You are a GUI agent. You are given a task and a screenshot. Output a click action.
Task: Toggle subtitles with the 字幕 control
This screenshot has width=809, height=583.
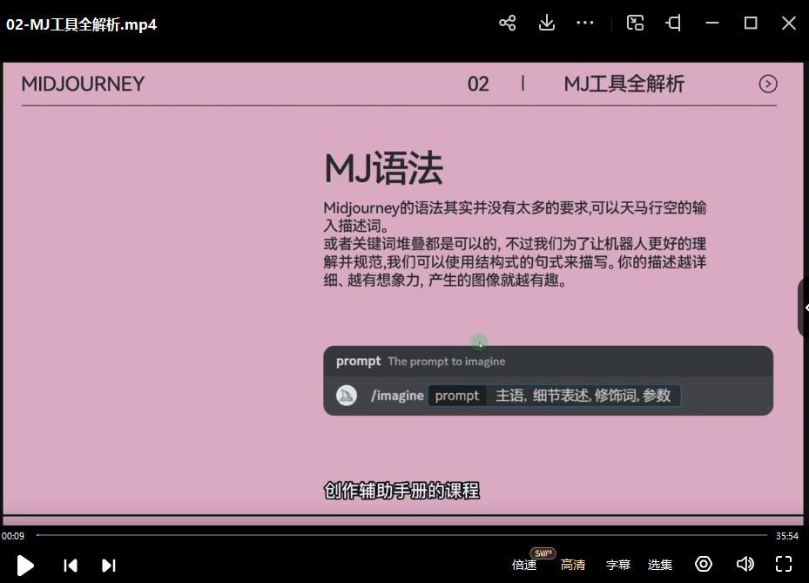point(618,565)
